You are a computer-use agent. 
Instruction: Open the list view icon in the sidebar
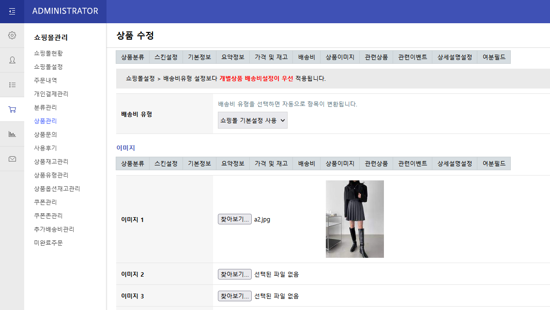(x=12, y=85)
